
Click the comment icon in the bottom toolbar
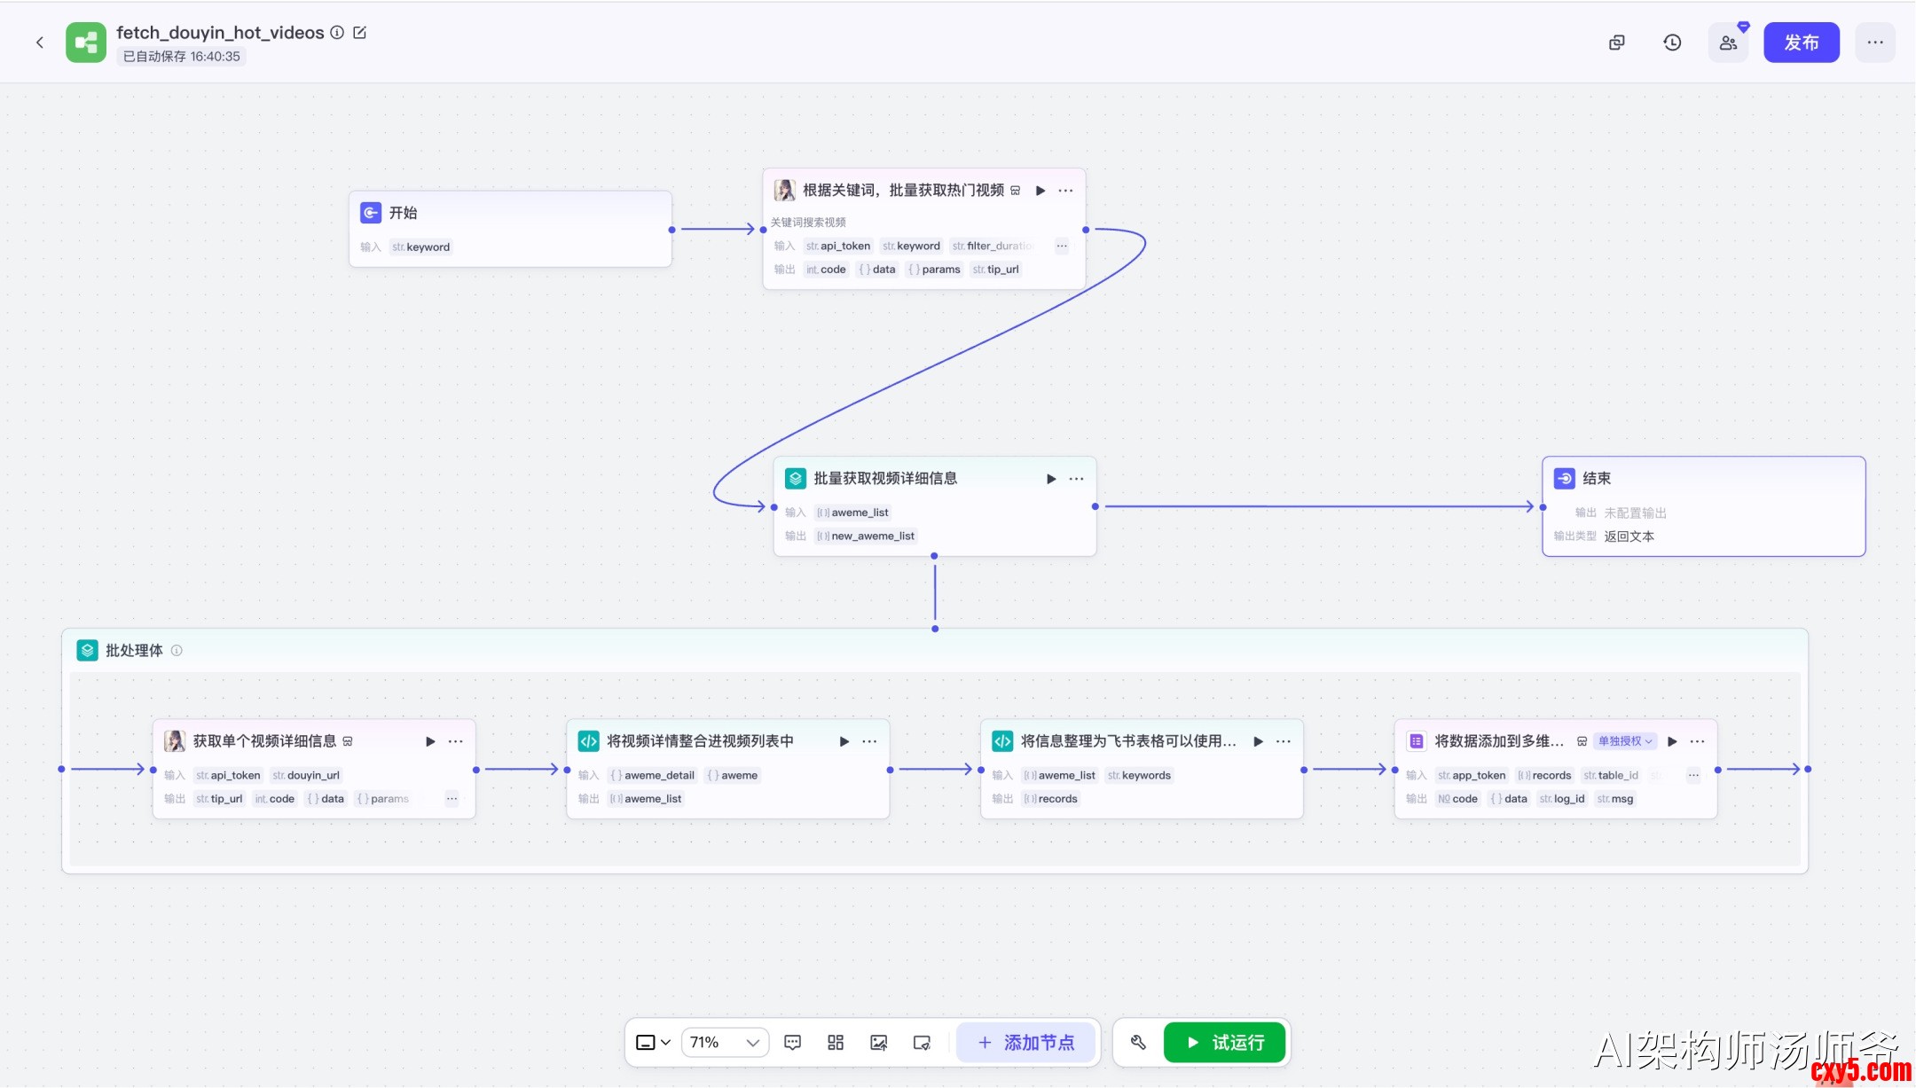792,1043
